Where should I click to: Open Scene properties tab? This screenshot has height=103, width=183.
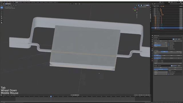point(152,45)
